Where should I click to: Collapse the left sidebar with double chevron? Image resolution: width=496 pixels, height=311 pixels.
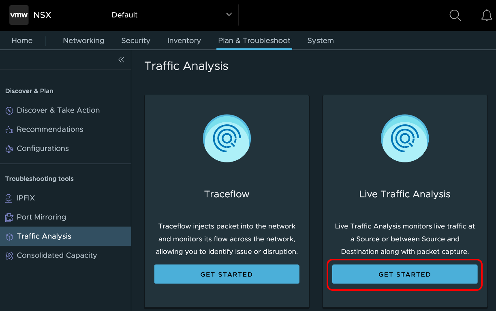121,60
